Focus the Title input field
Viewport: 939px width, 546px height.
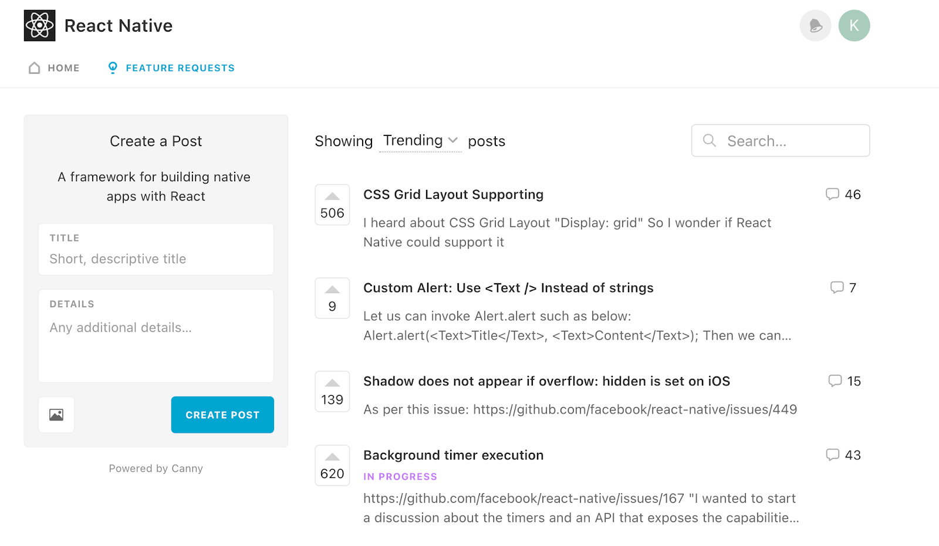[156, 249]
